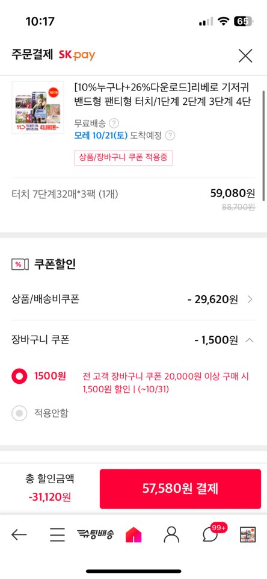Click the 57,580원 결제 button
Viewport: 267px width, 579px height.
[180, 489]
